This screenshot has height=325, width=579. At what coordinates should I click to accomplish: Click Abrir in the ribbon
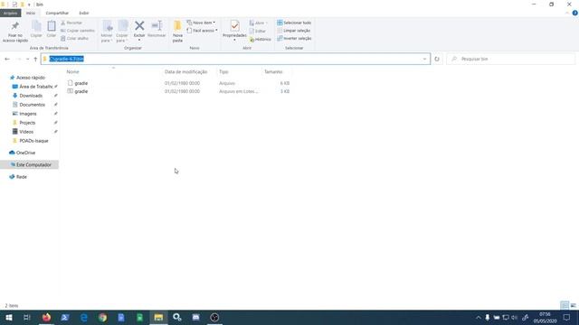coord(258,23)
